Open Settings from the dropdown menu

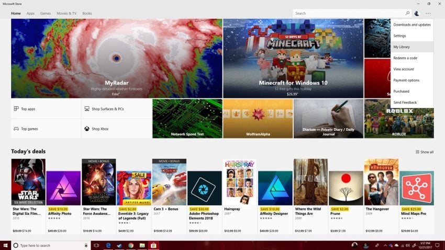click(x=412, y=36)
